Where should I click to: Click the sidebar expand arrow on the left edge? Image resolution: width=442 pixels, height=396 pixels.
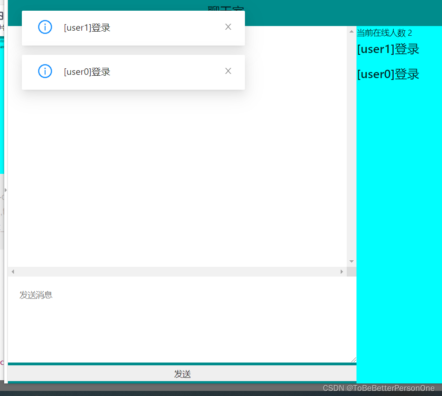pos(5,190)
